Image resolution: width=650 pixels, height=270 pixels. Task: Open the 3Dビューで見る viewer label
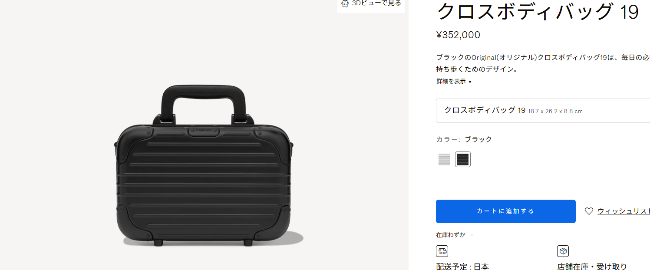click(x=376, y=3)
